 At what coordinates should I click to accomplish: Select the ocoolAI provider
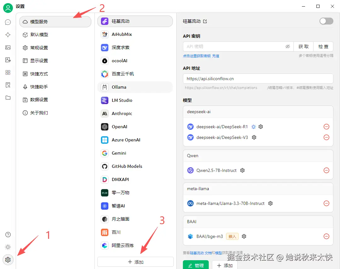[x=135, y=61]
